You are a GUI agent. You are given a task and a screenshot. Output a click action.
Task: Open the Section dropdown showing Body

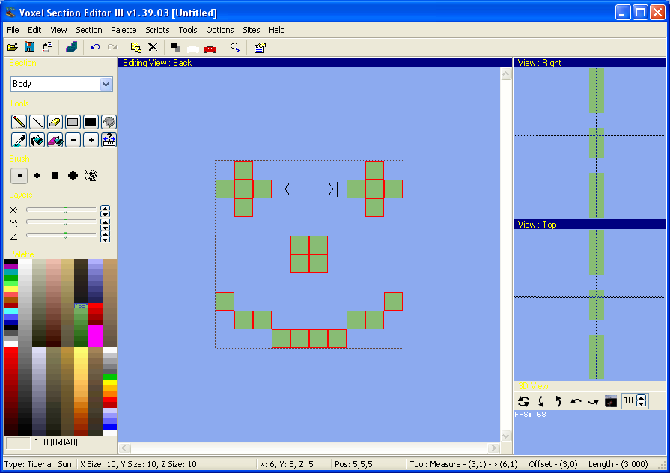(x=61, y=84)
